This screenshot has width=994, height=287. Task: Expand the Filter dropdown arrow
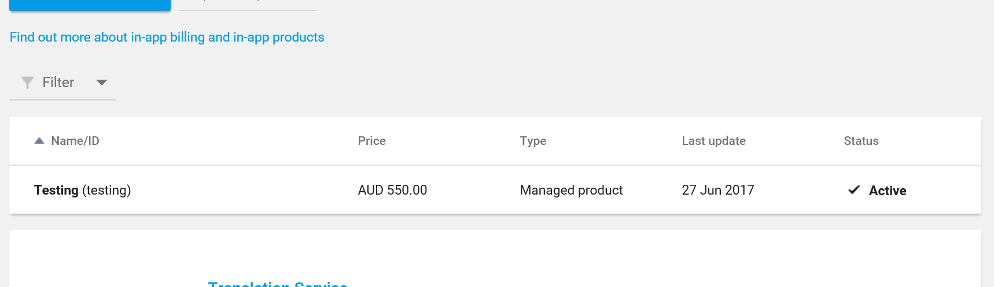coord(102,83)
